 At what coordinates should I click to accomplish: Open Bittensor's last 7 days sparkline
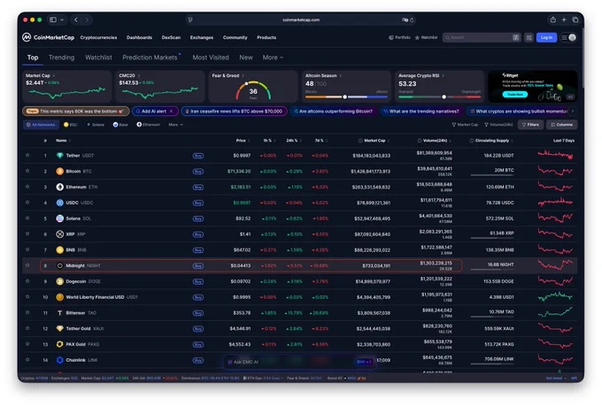555,311
